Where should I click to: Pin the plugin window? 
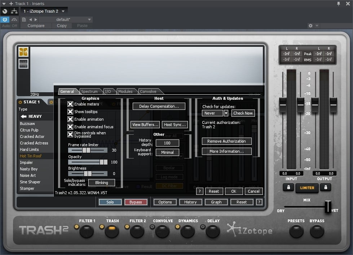338,4
